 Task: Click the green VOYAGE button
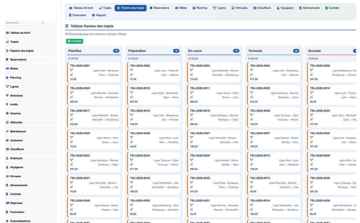[74, 41]
